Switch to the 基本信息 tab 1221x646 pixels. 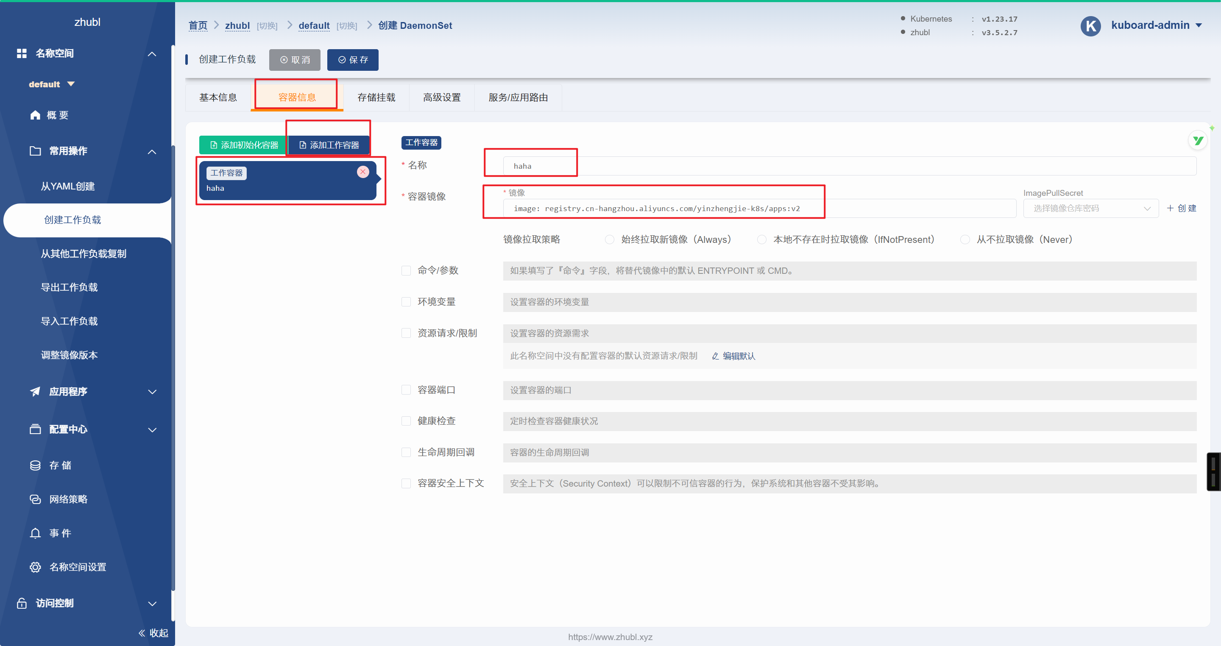tap(218, 97)
